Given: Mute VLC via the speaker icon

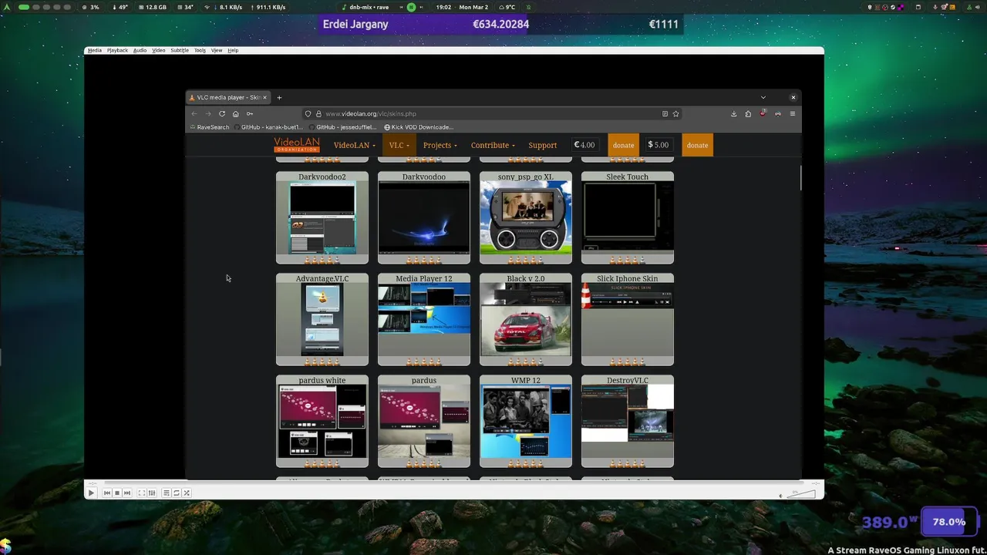Looking at the screenshot, I should 780,496.
